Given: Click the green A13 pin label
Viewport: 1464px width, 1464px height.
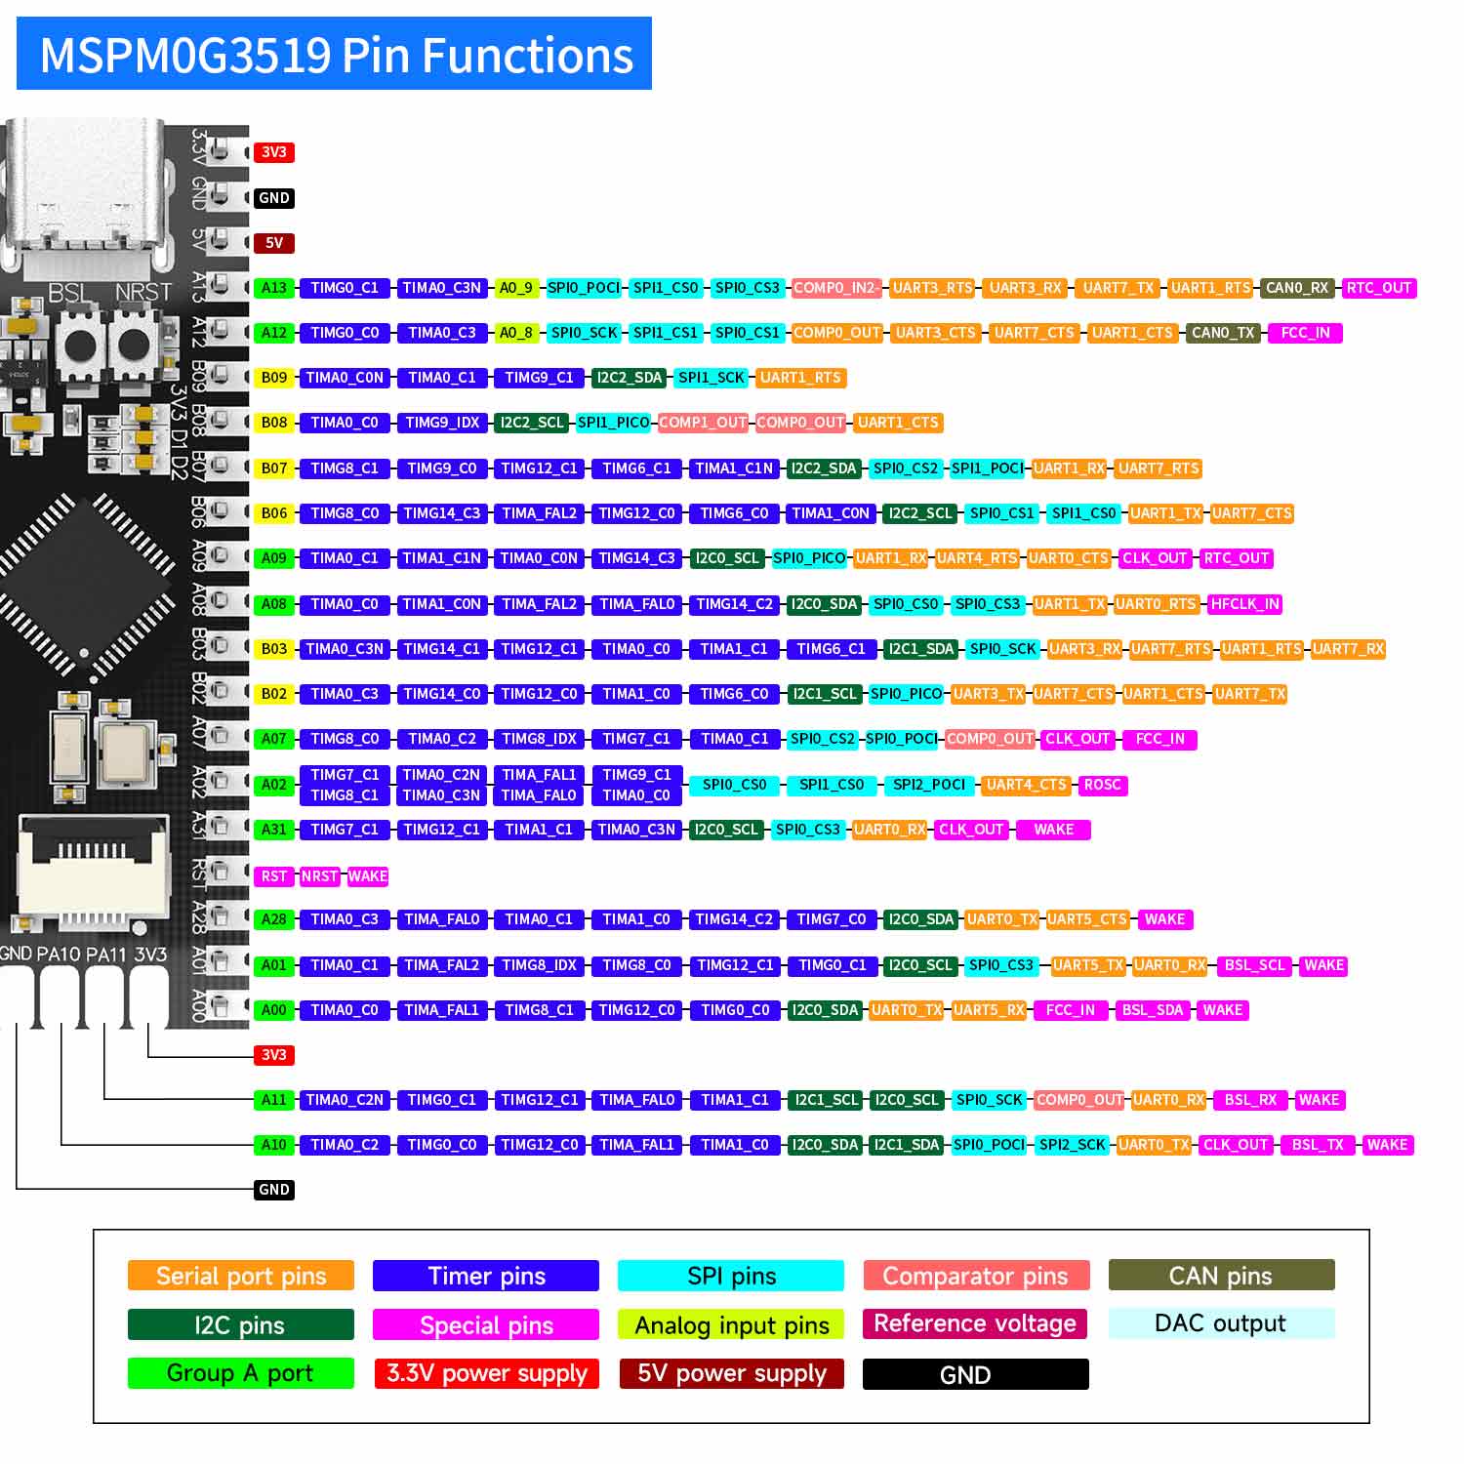Looking at the screenshot, I should point(274,288).
